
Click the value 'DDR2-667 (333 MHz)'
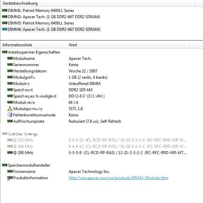click(86, 96)
